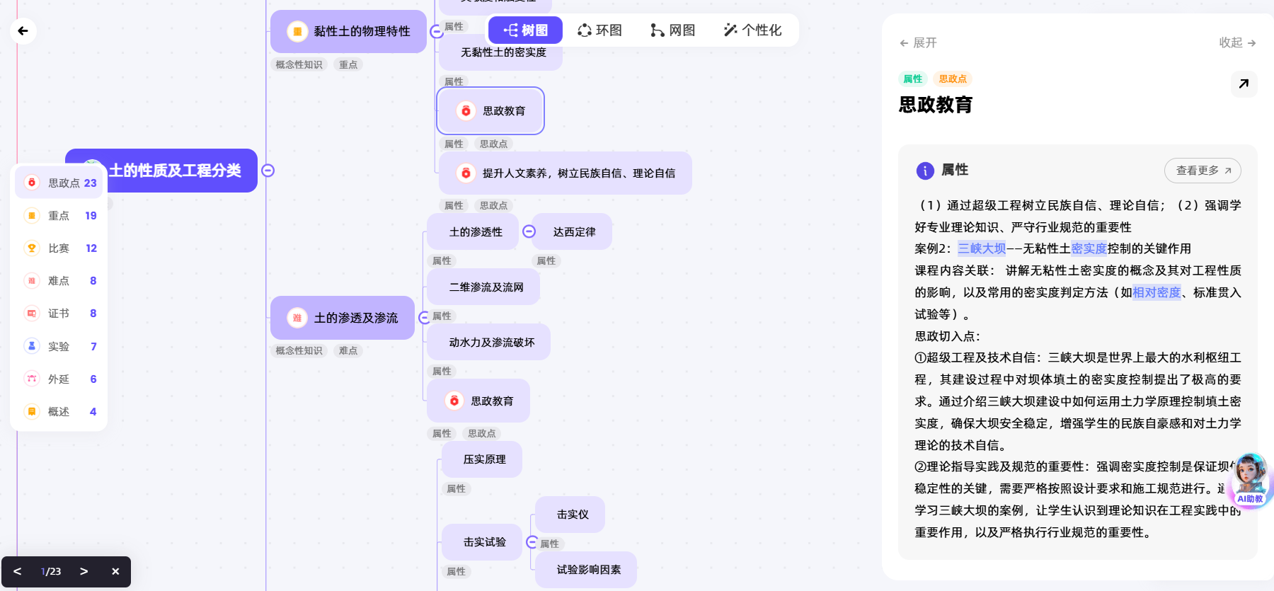The height and width of the screenshot is (591, 1274).
Task: Open the detail panel's pop-out arrow icon
Action: pos(1244,84)
